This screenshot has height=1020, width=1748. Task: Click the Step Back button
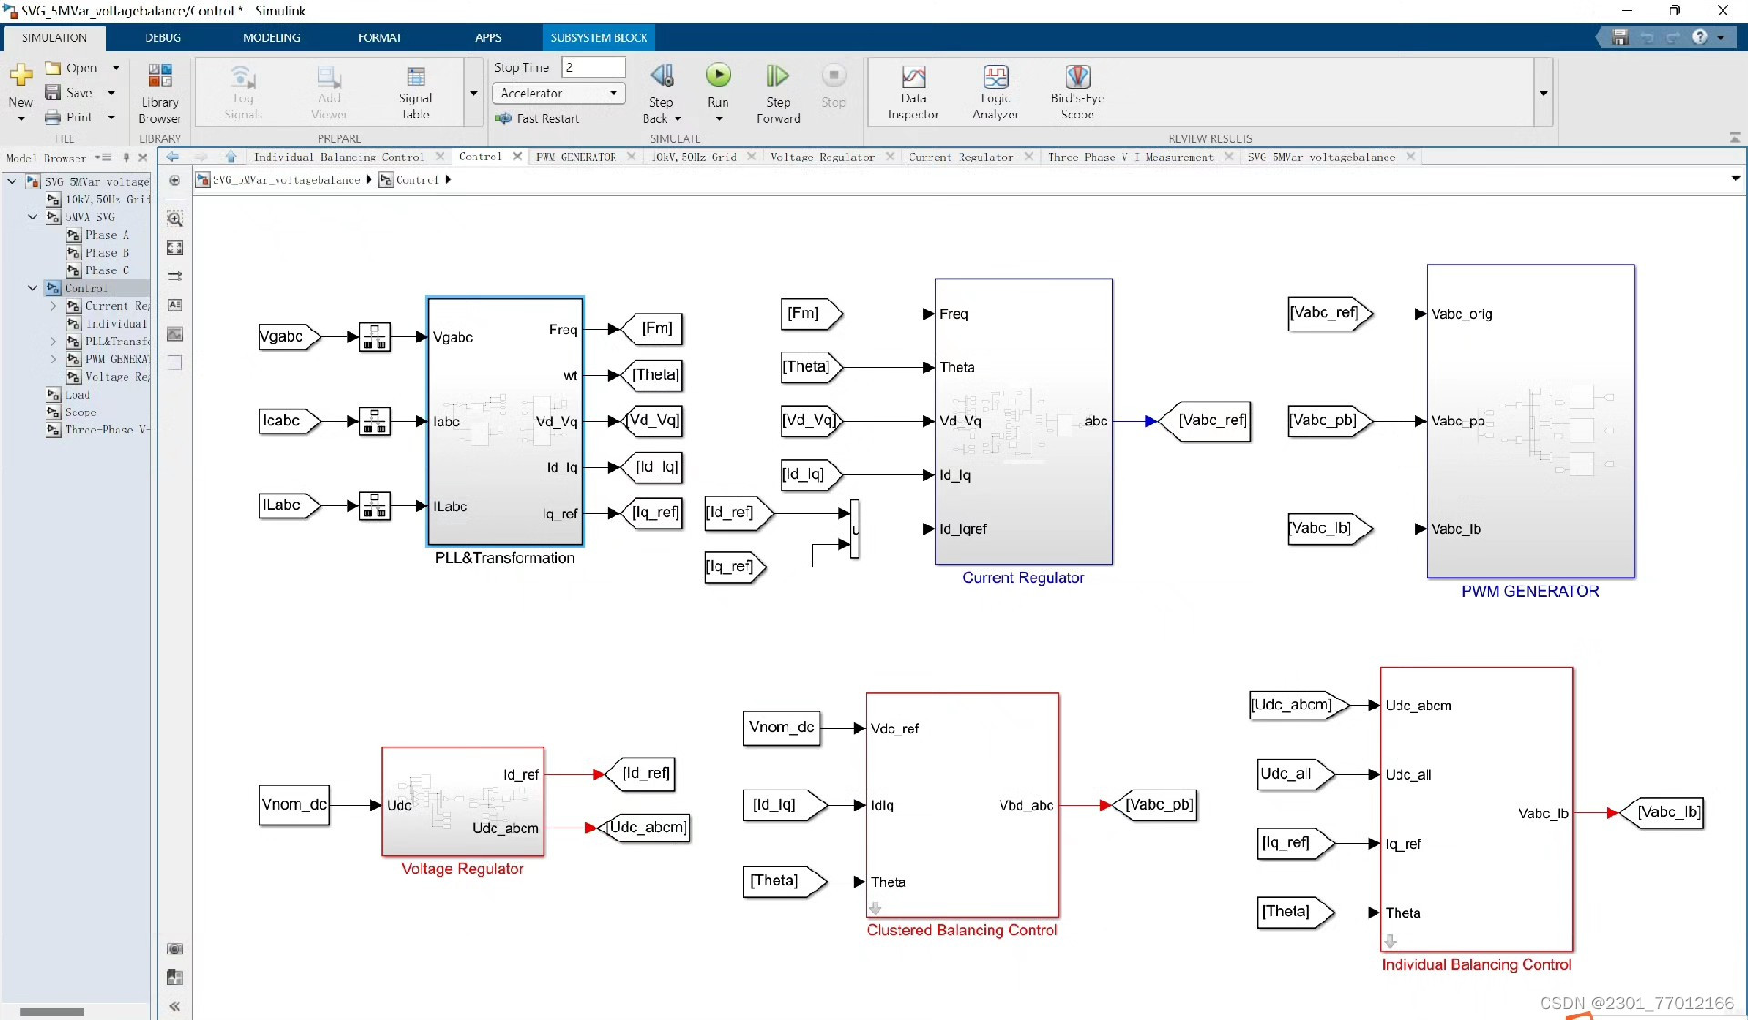click(x=661, y=93)
